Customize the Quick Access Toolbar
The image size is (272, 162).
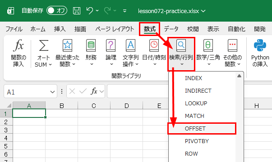(124, 11)
